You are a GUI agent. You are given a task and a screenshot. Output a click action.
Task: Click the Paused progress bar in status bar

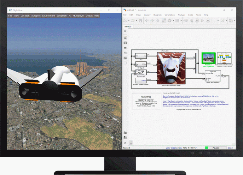[216, 148]
